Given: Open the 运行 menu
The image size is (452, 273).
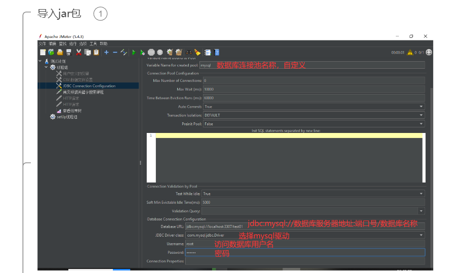Looking at the screenshot, I should (73, 44).
